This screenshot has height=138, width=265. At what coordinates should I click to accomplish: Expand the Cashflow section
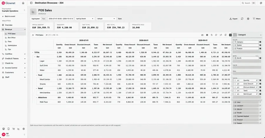pos(25,54)
